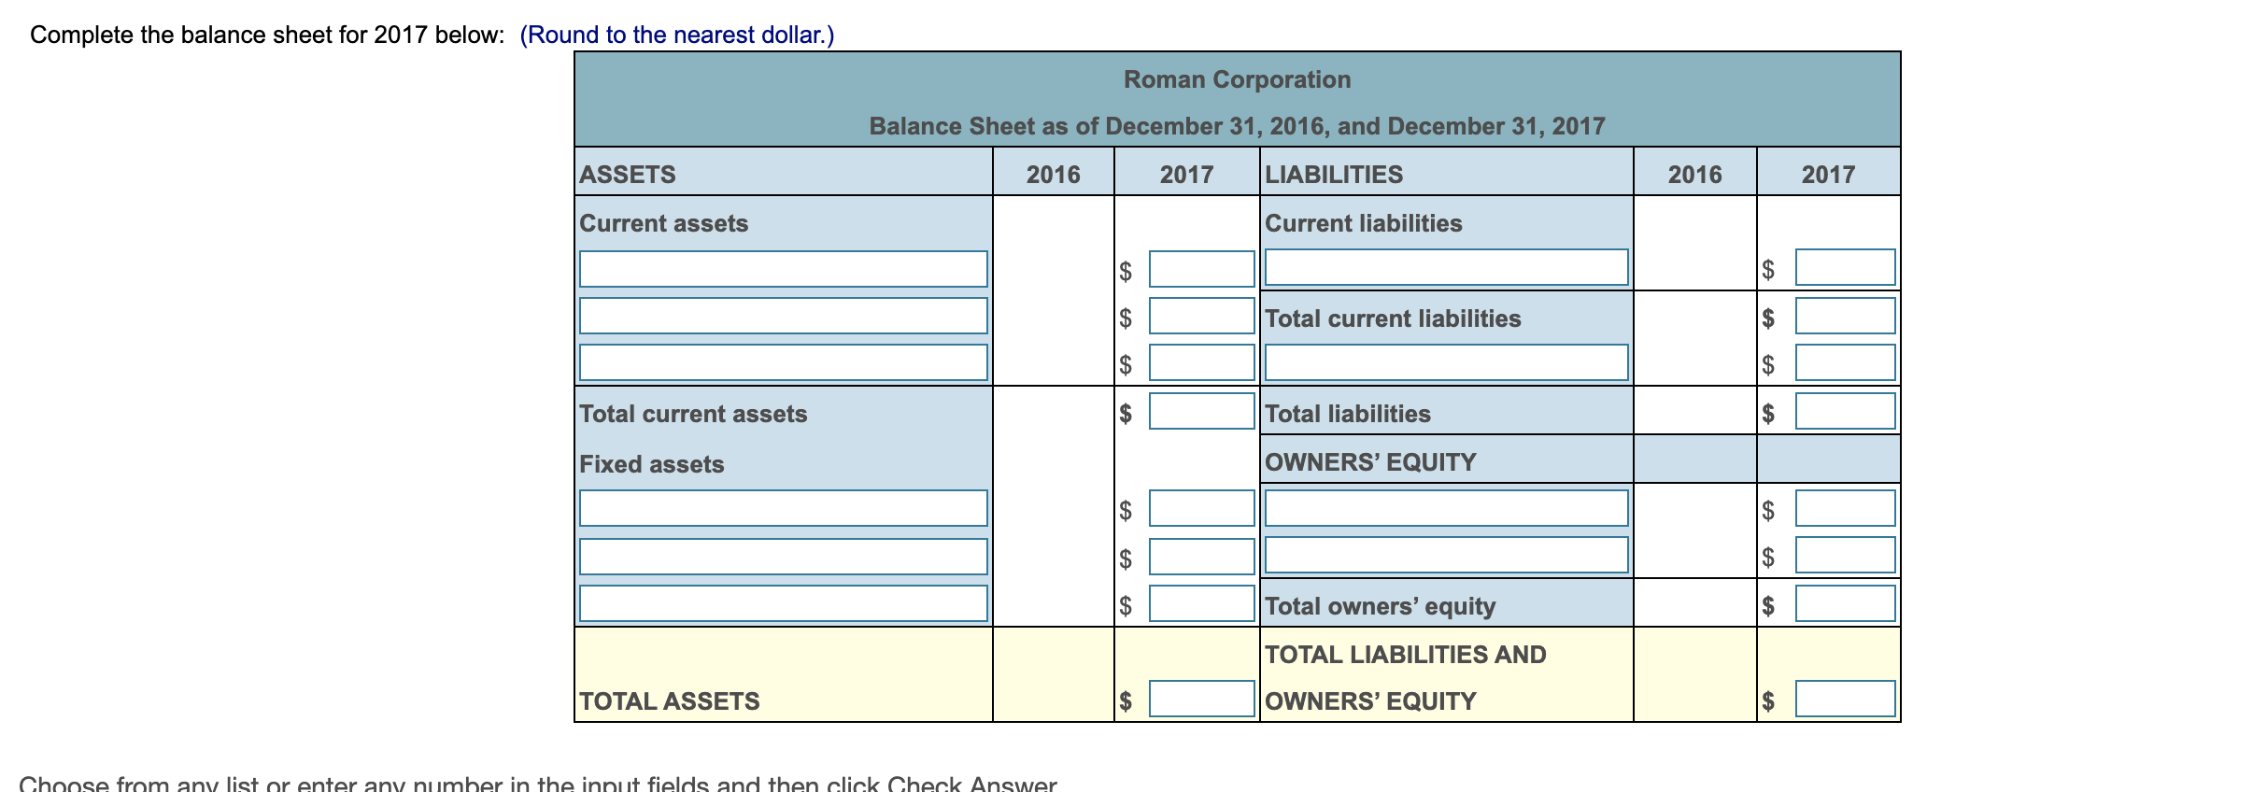Open first account name box under Fixed assets
2253x792 pixels.
[x=783, y=508]
